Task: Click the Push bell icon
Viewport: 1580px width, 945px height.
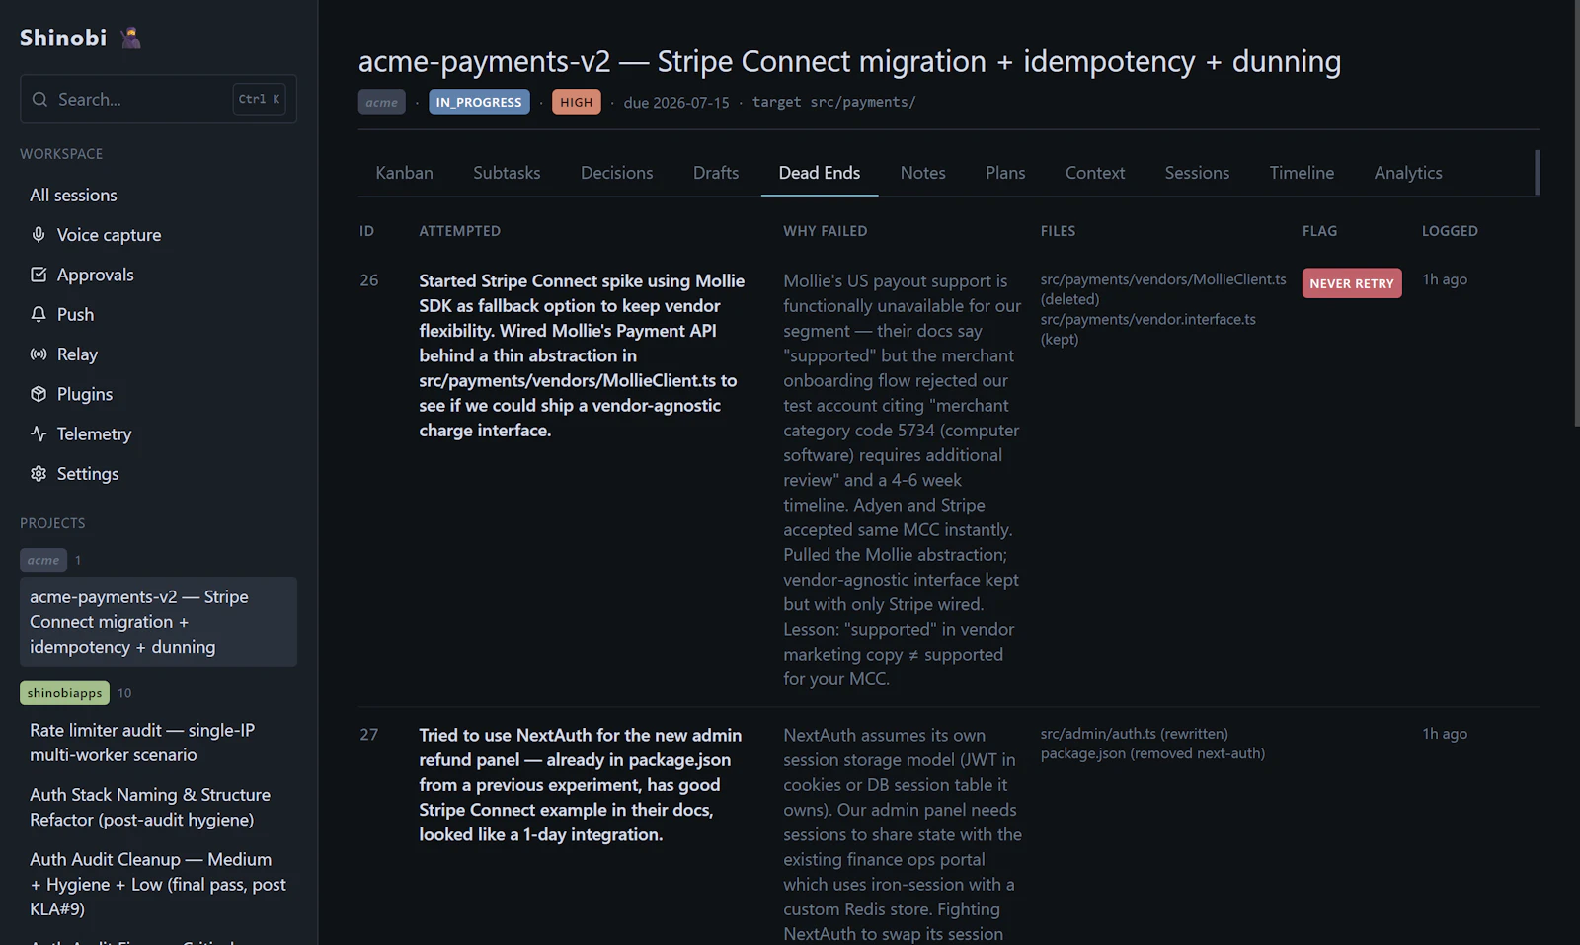Action: (x=39, y=314)
